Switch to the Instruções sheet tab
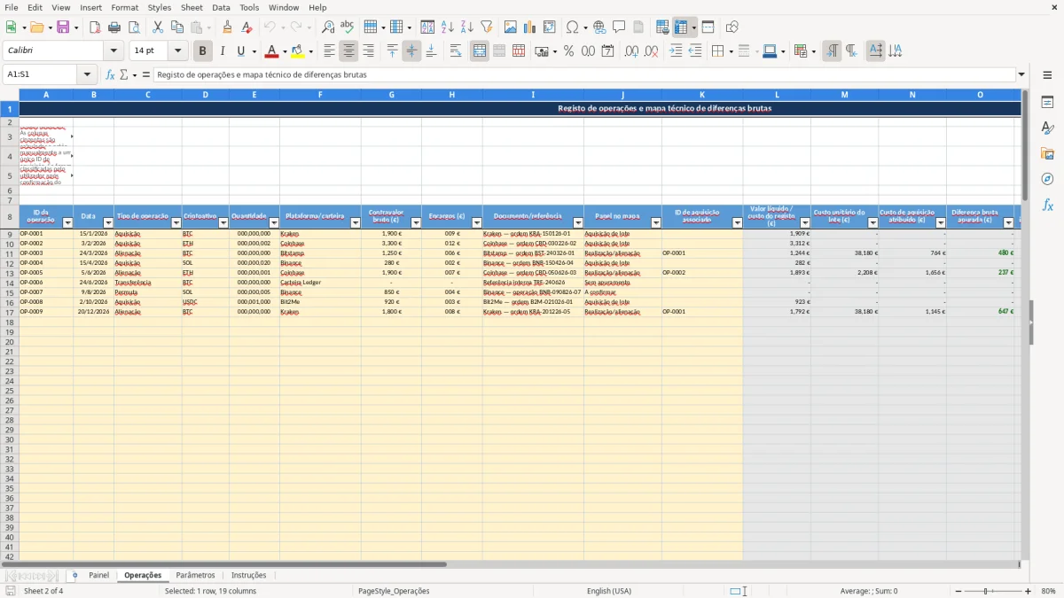 pyautogui.click(x=248, y=576)
